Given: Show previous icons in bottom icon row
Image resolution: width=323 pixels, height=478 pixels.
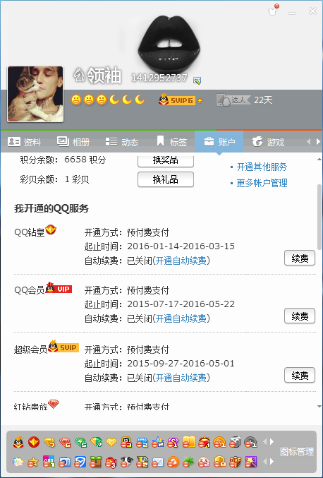Looking at the screenshot, I should (x=264, y=462).
